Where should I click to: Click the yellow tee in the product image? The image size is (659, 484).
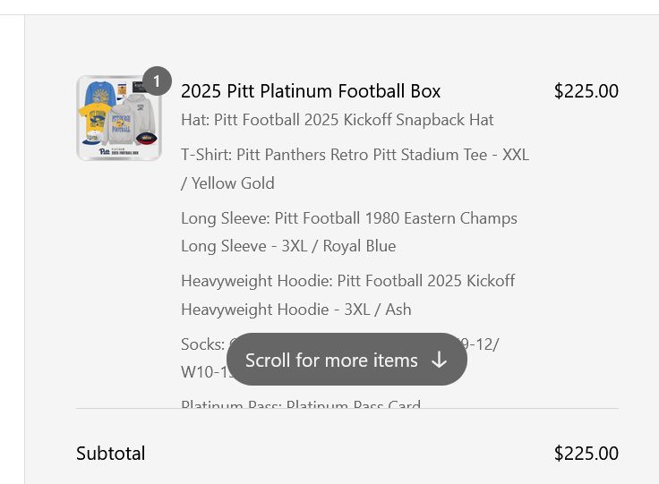coord(95,117)
